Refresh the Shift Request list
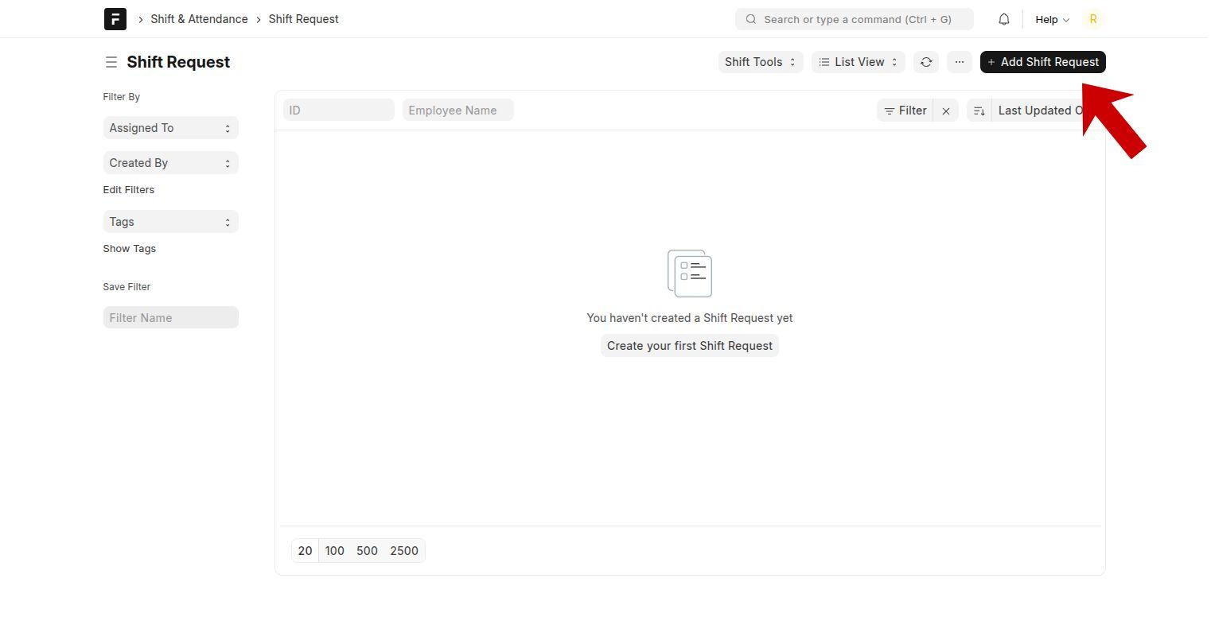 [x=926, y=62]
